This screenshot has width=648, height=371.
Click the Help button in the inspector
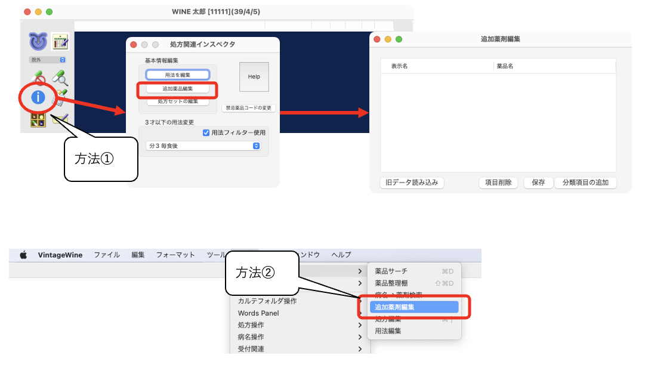pos(254,76)
